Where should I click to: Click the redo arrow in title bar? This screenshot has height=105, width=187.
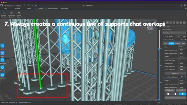point(36,5)
